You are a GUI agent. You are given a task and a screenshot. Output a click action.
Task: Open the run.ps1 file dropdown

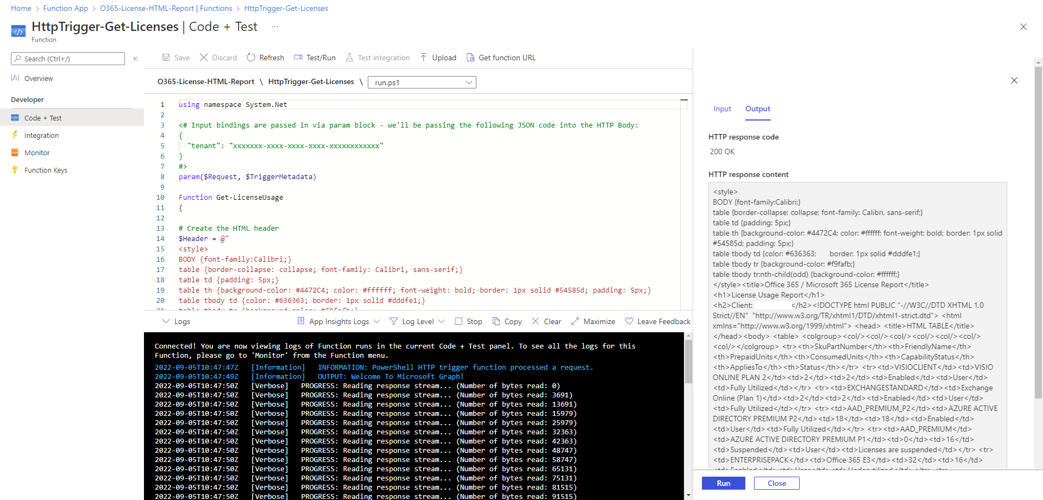click(422, 83)
